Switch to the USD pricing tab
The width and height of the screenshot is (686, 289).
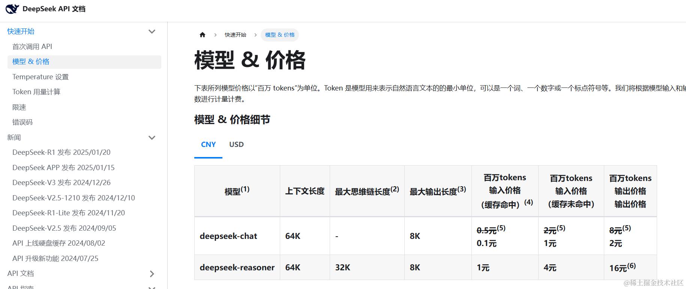[x=236, y=145]
